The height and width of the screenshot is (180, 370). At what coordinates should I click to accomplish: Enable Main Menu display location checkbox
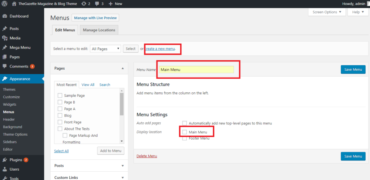(185, 132)
